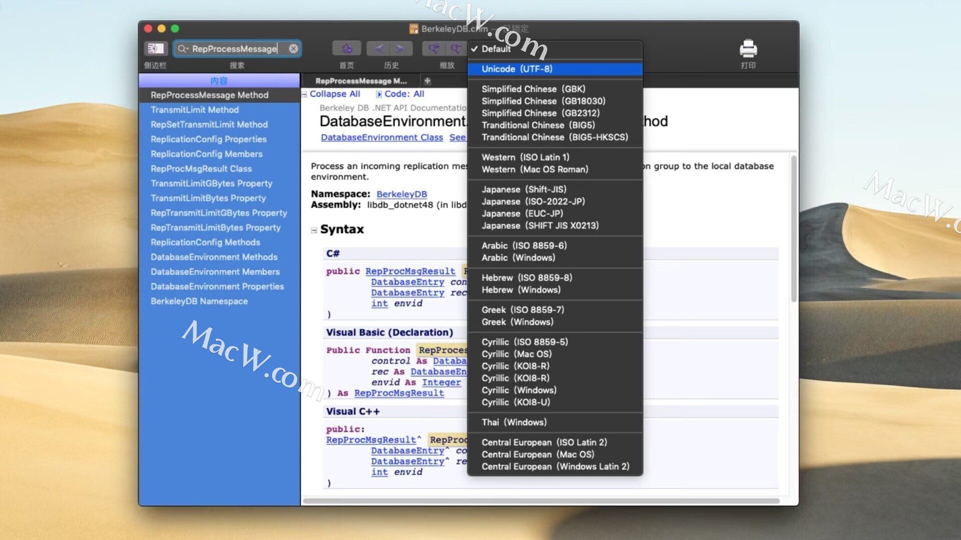The height and width of the screenshot is (540, 961).
Task: Go to the home page
Action: click(x=346, y=48)
